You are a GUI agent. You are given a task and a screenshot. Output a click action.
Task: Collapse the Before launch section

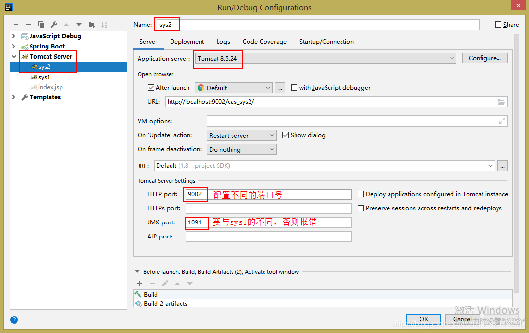click(137, 272)
